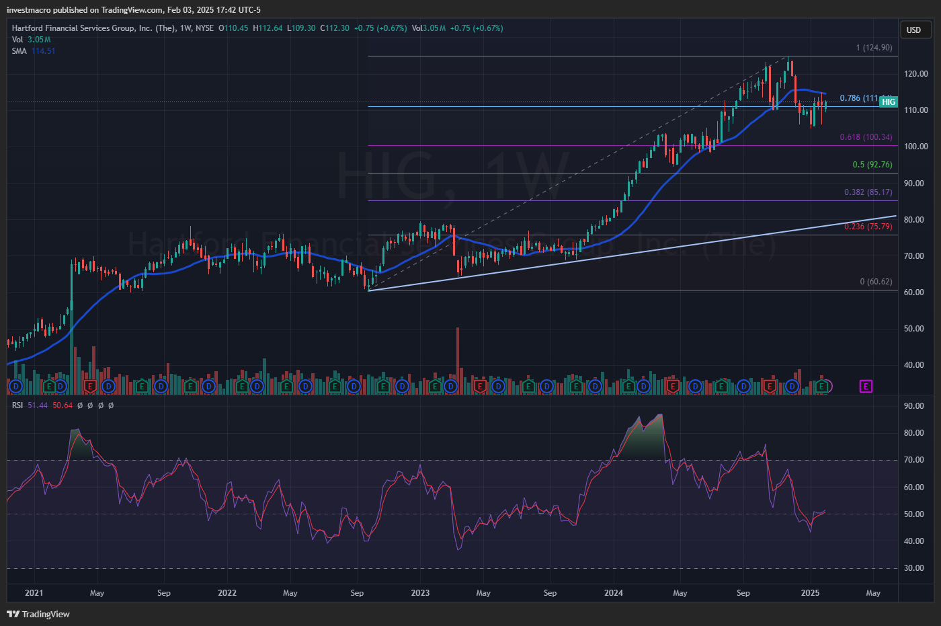Open the investmacro published on TradingView header

[133, 10]
